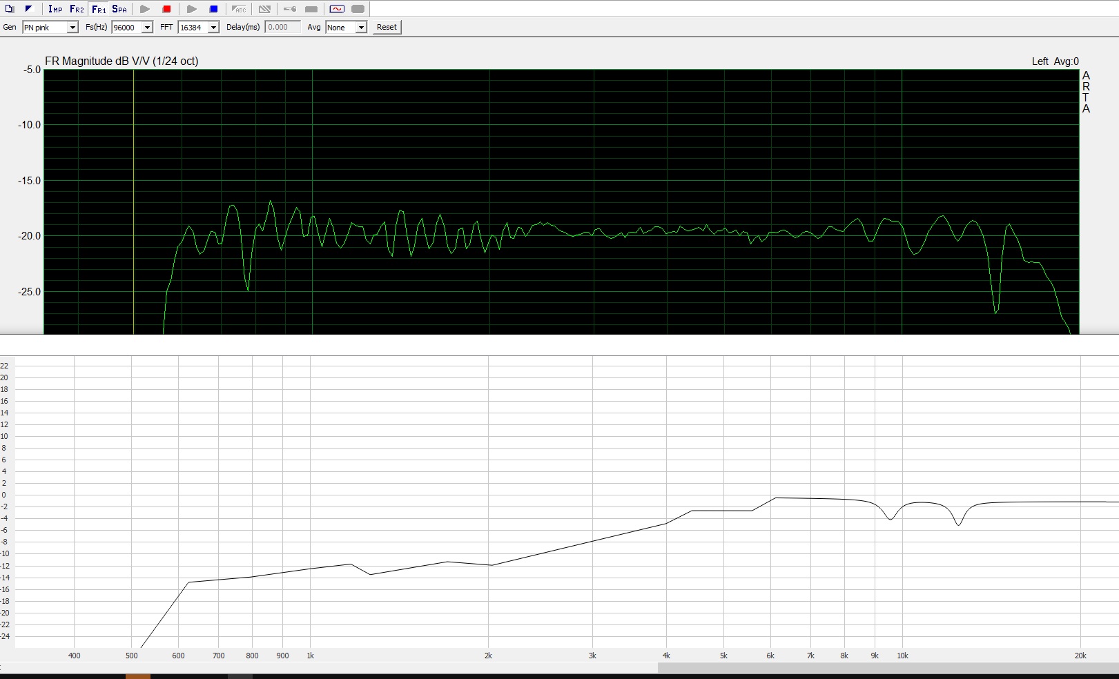Screen dimensions: 1119x679
Task: Select the Fr1 single-channel mode tab
Action: (x=99, y=9)
